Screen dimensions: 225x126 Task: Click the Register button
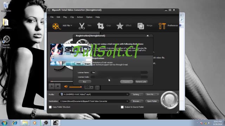pos(127,82)
